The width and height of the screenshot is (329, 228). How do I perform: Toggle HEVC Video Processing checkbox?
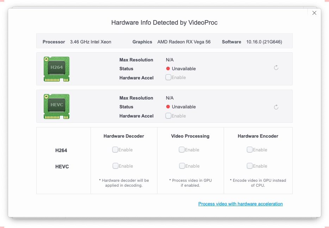182,166
